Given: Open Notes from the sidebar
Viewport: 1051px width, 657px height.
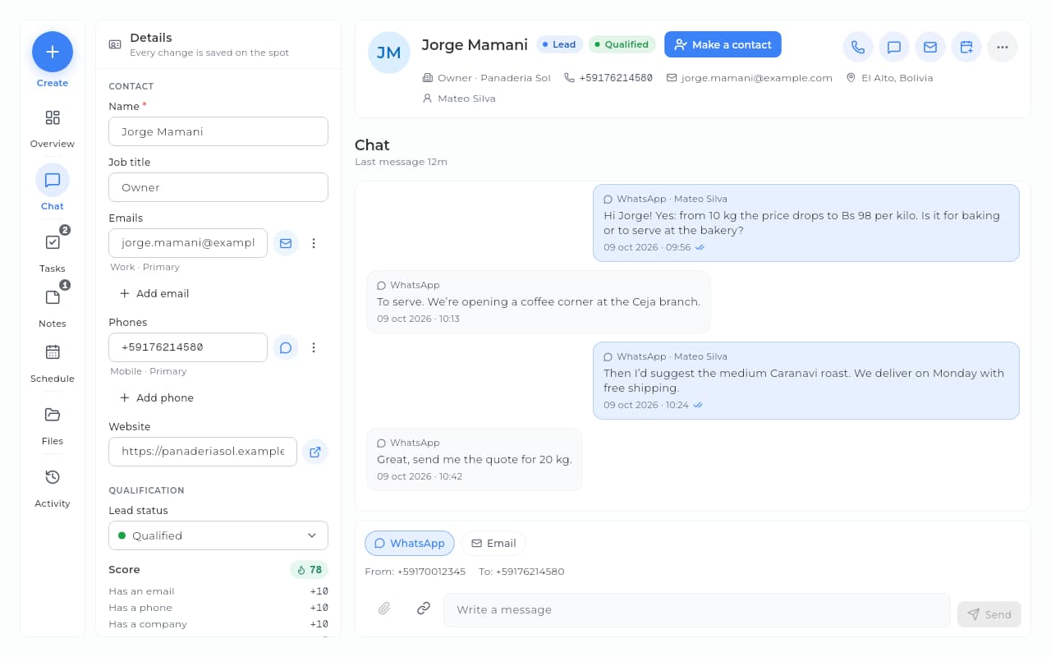Looking at the screenshot, I should coord(53,307).
